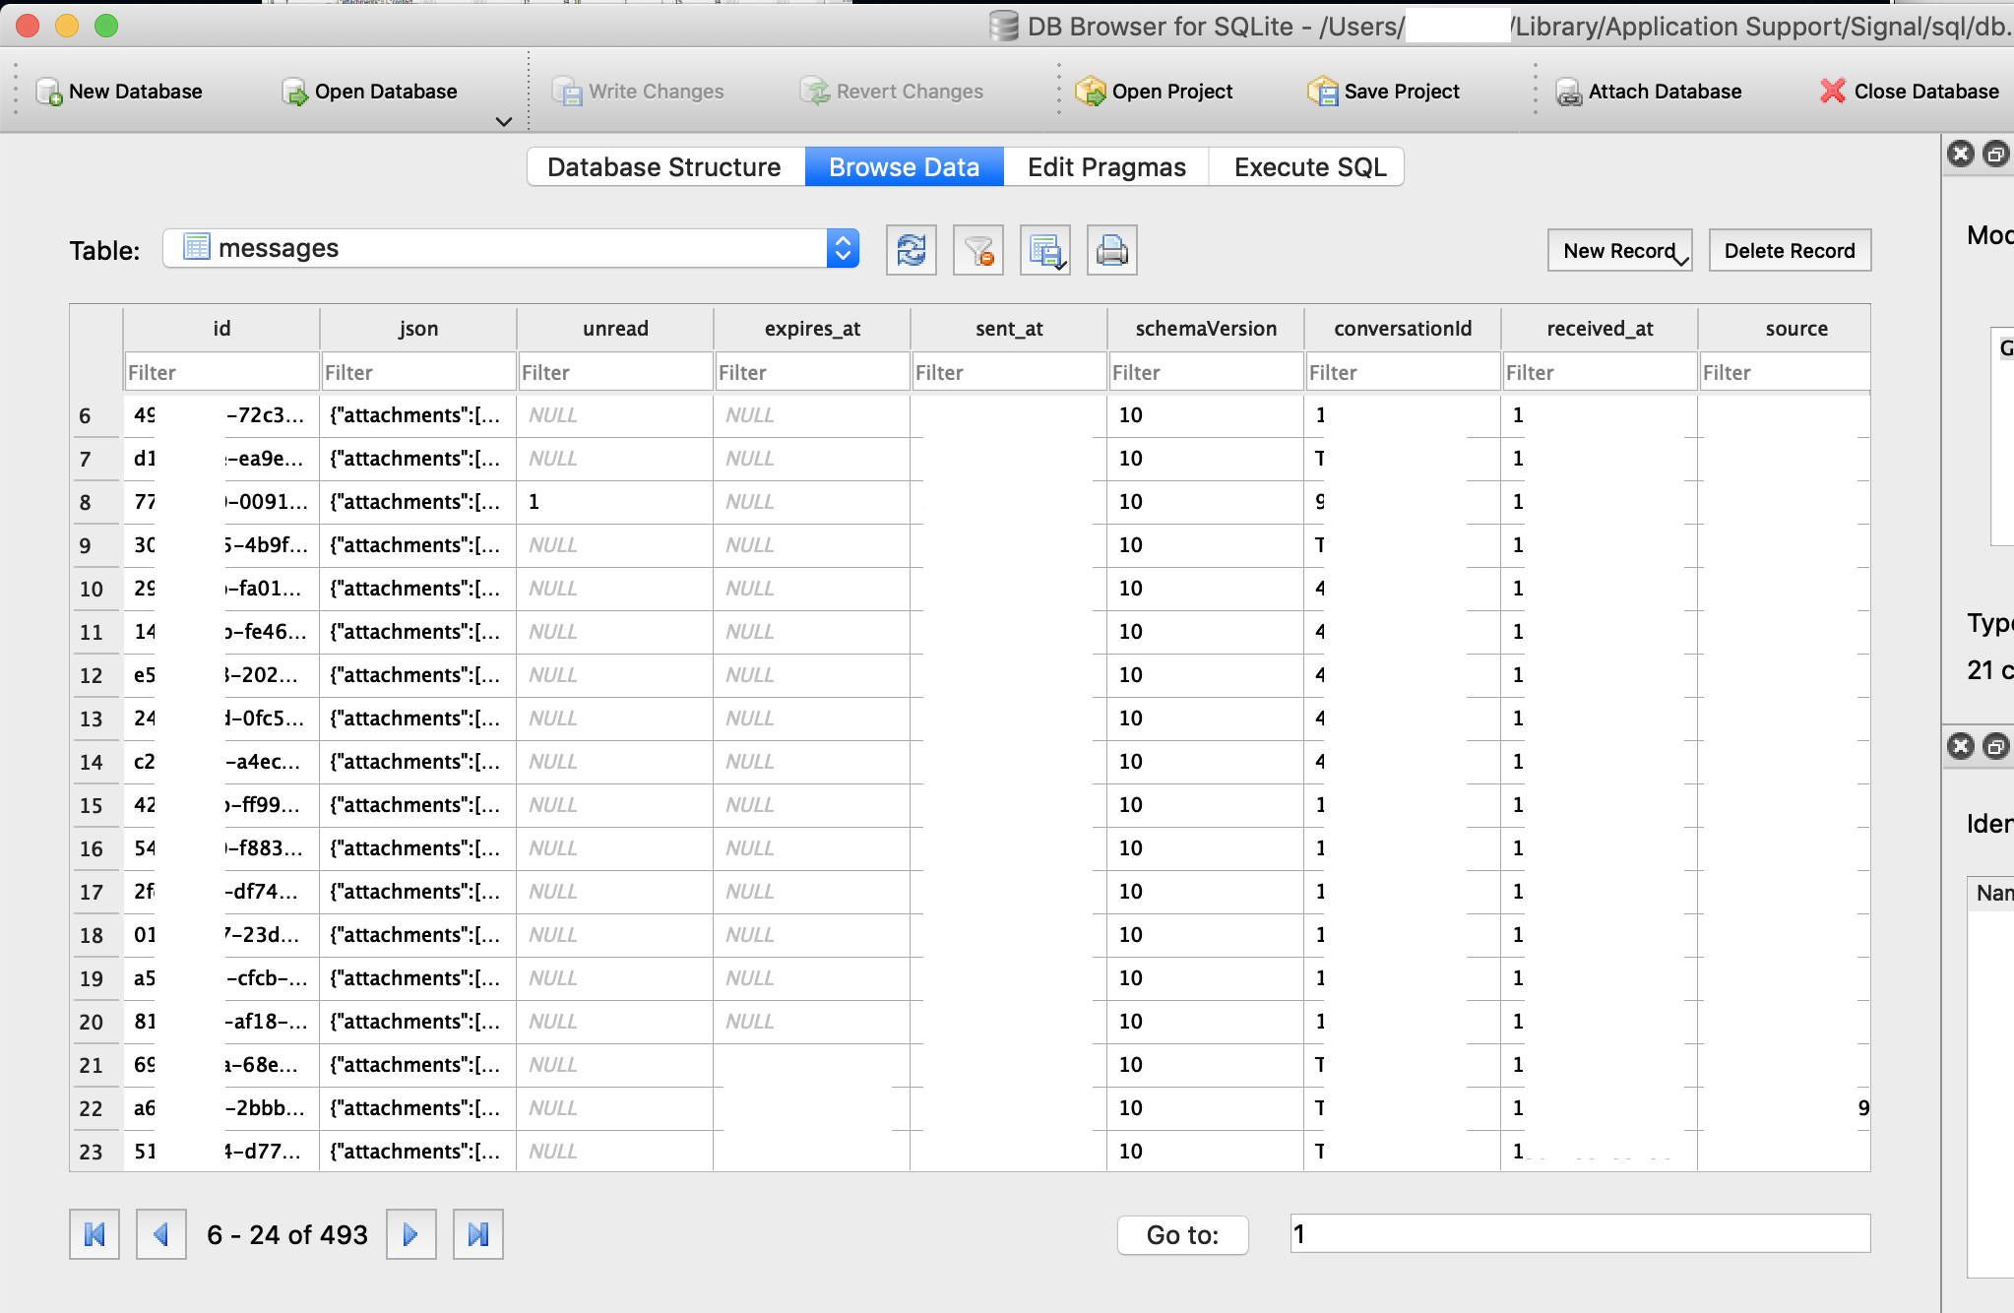Open Database from the toolbar
Image resolution: width=2014 pixels, height=1313 pixels.
[x=369, y=92]
